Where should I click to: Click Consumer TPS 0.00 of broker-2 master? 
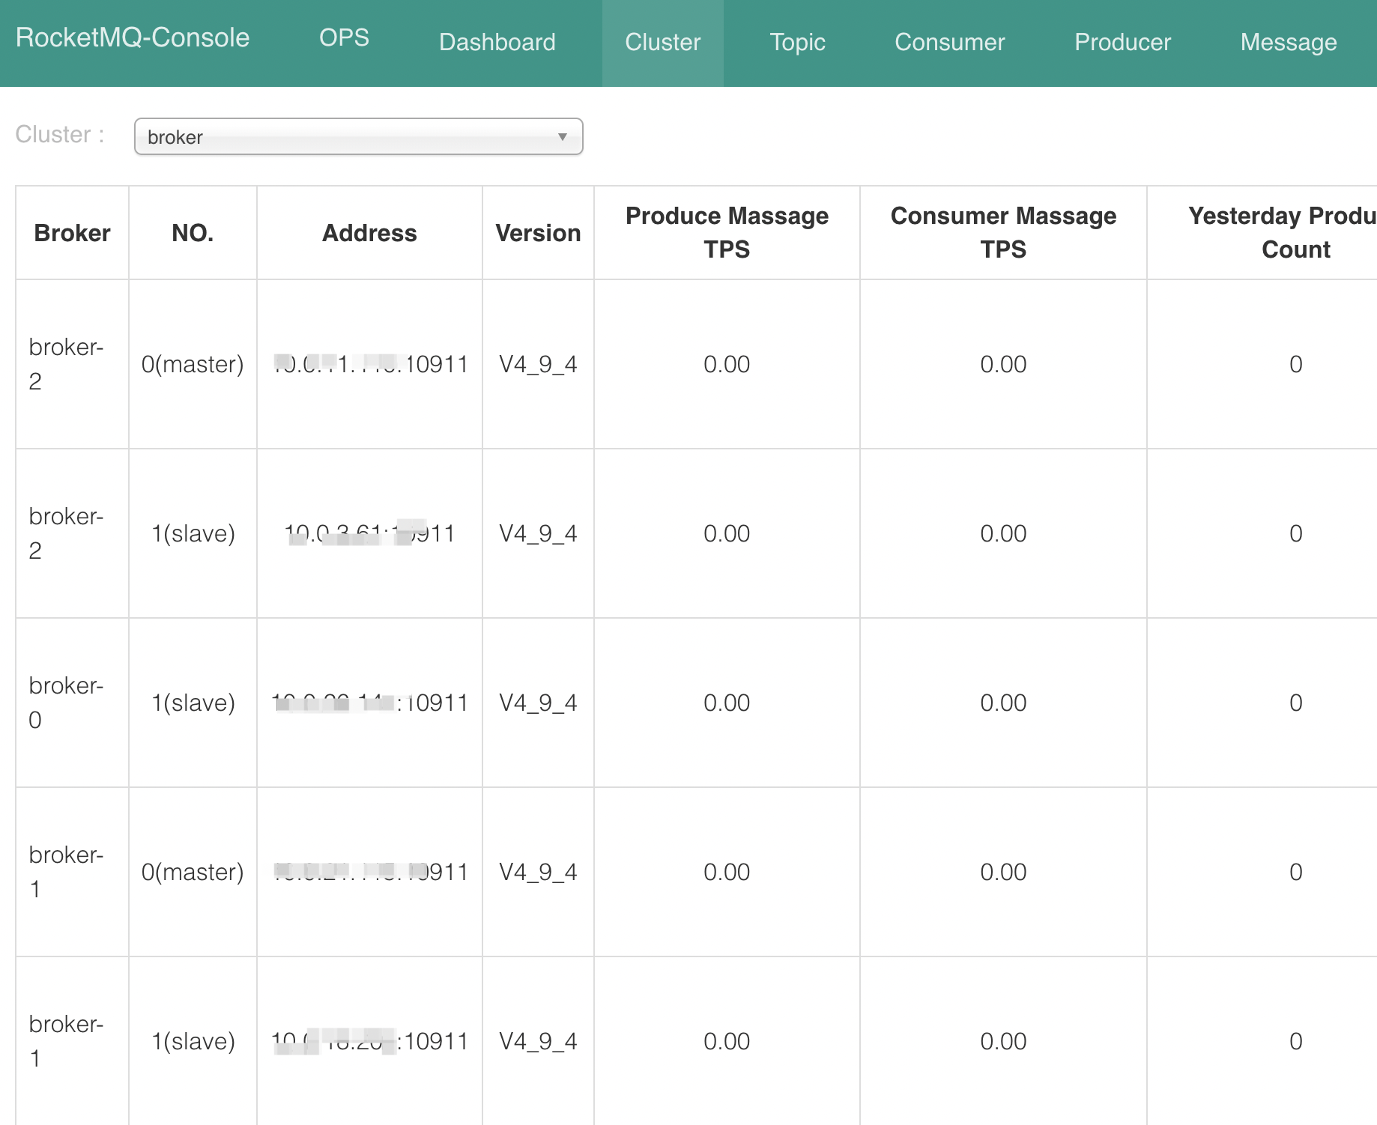pos(1003,364)
